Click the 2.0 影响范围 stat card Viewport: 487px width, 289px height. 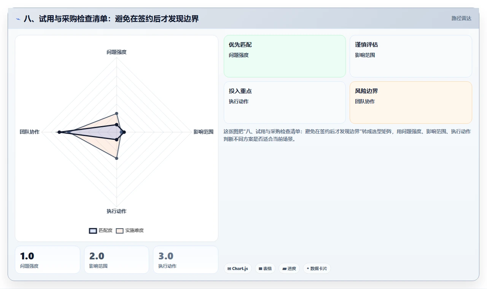pos(116,260)
